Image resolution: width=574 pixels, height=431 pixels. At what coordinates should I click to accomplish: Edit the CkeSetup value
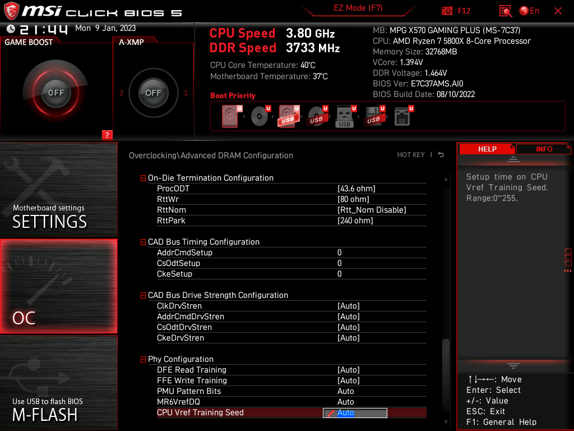339,274
